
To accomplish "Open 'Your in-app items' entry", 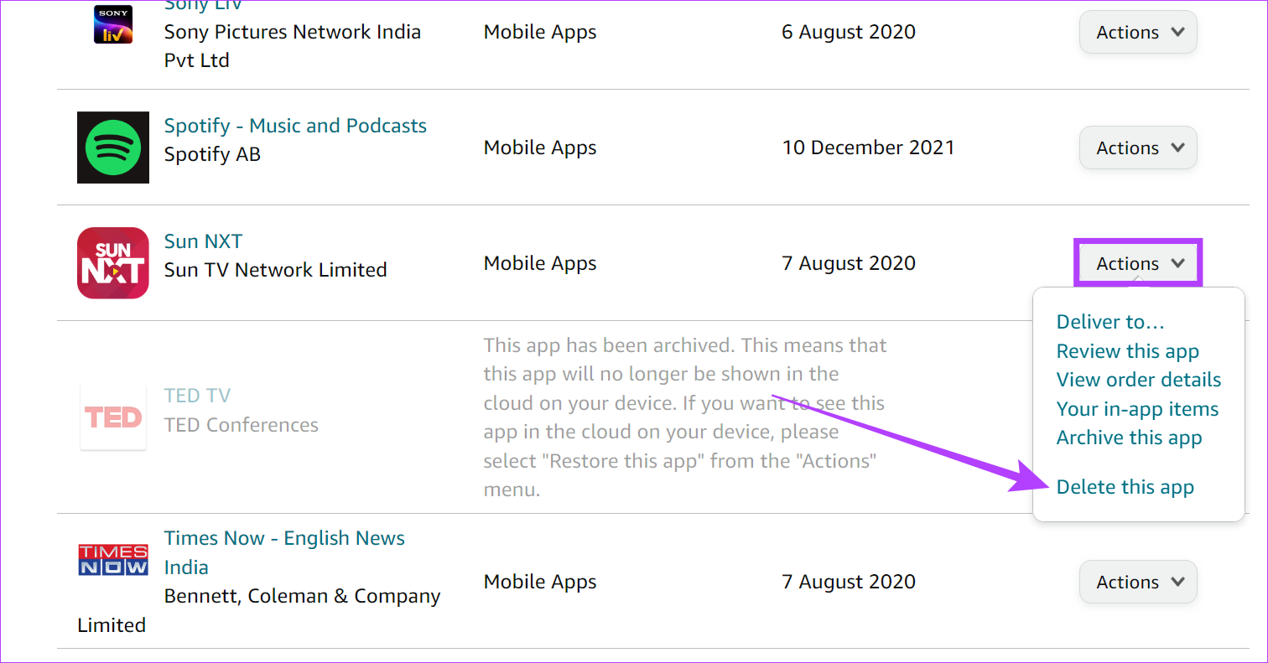I will pyautogui.click(x=1137, y=409).
